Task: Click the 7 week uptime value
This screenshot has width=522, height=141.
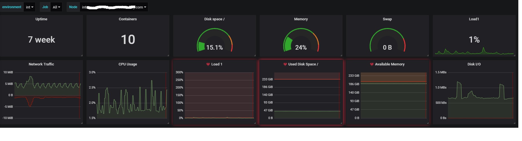Action: 41,39
